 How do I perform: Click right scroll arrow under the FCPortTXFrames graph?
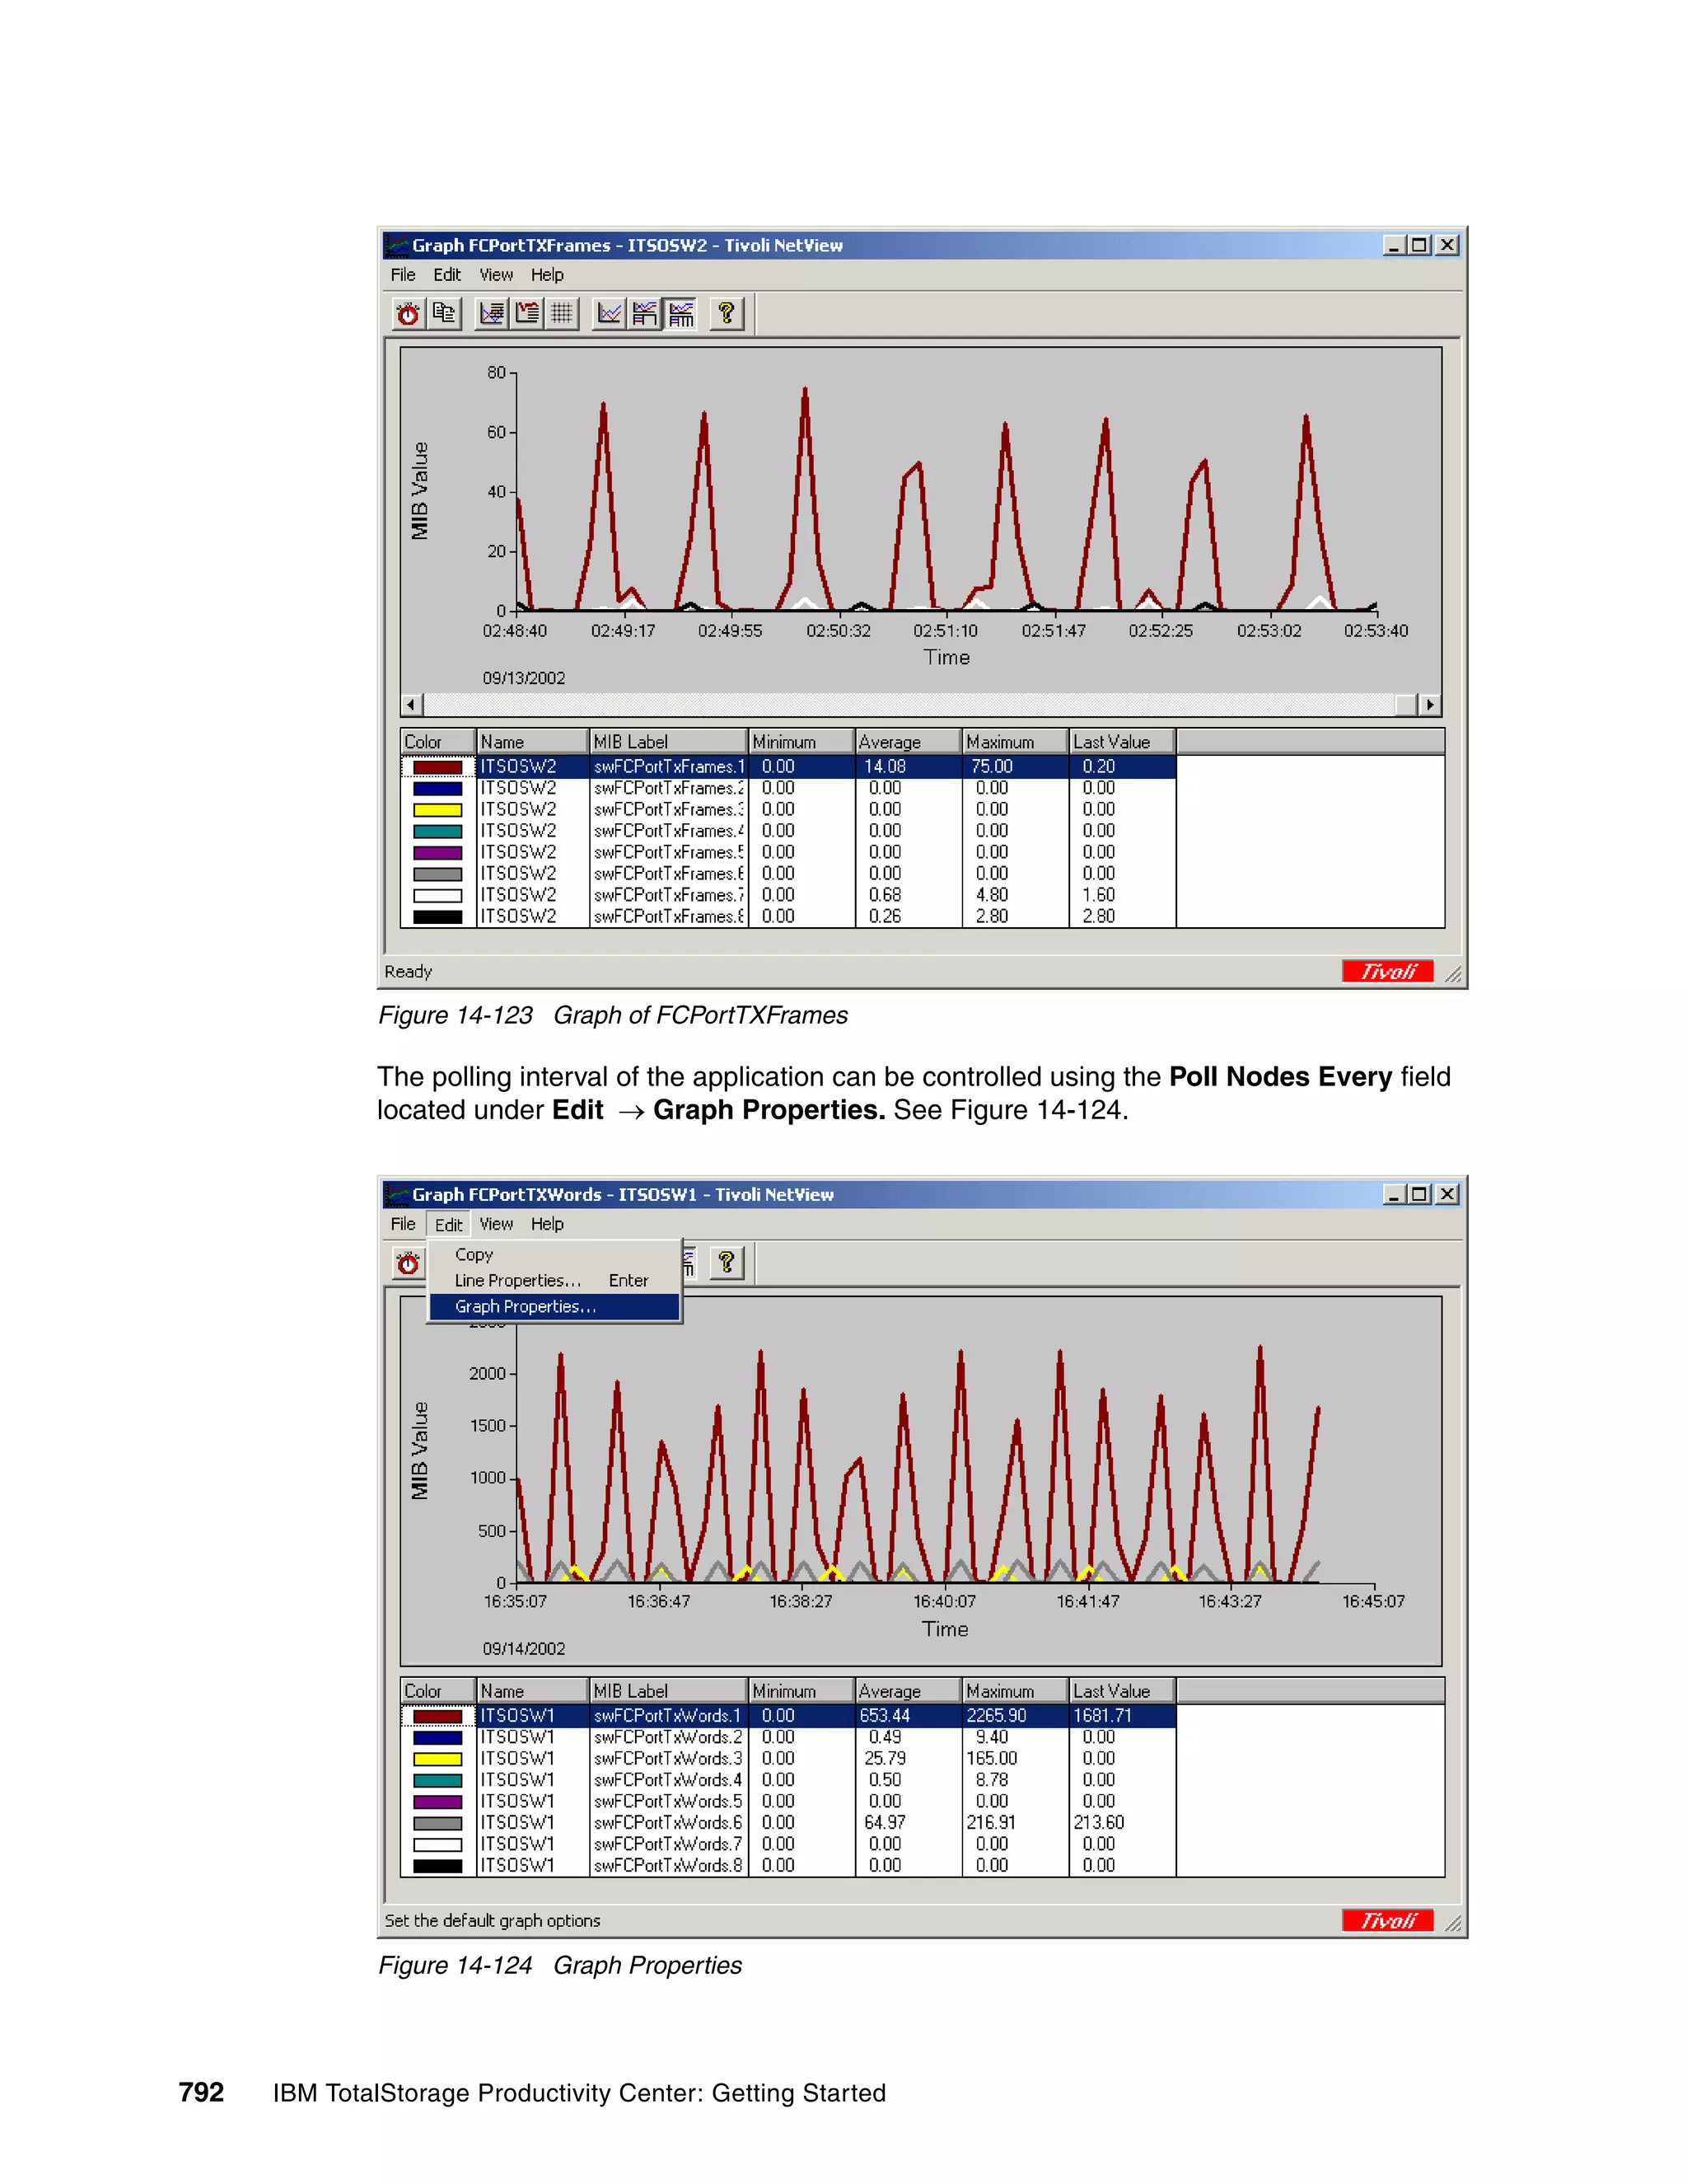tap(1430, 705)
